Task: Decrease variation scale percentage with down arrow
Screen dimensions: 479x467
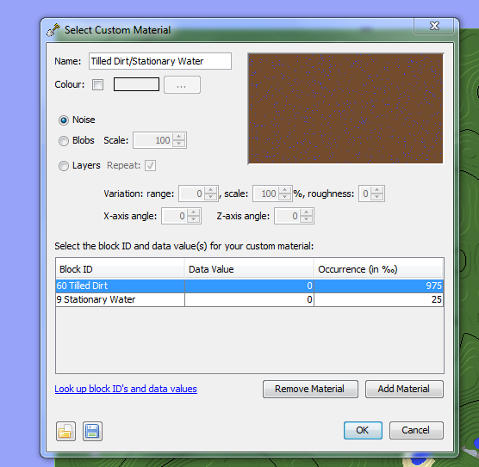Action: [284, 197]
